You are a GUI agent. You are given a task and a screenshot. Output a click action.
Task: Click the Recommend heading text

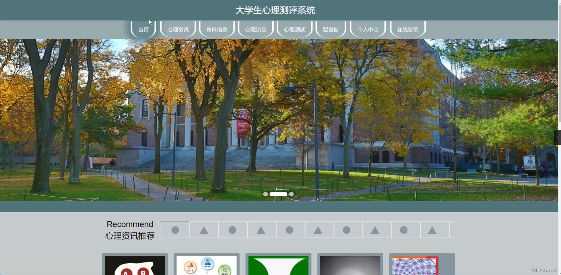tap(130, 224)
